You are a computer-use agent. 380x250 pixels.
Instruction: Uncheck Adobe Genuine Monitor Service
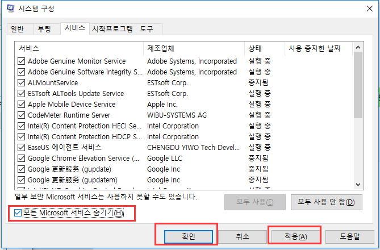tap(22, 61)
